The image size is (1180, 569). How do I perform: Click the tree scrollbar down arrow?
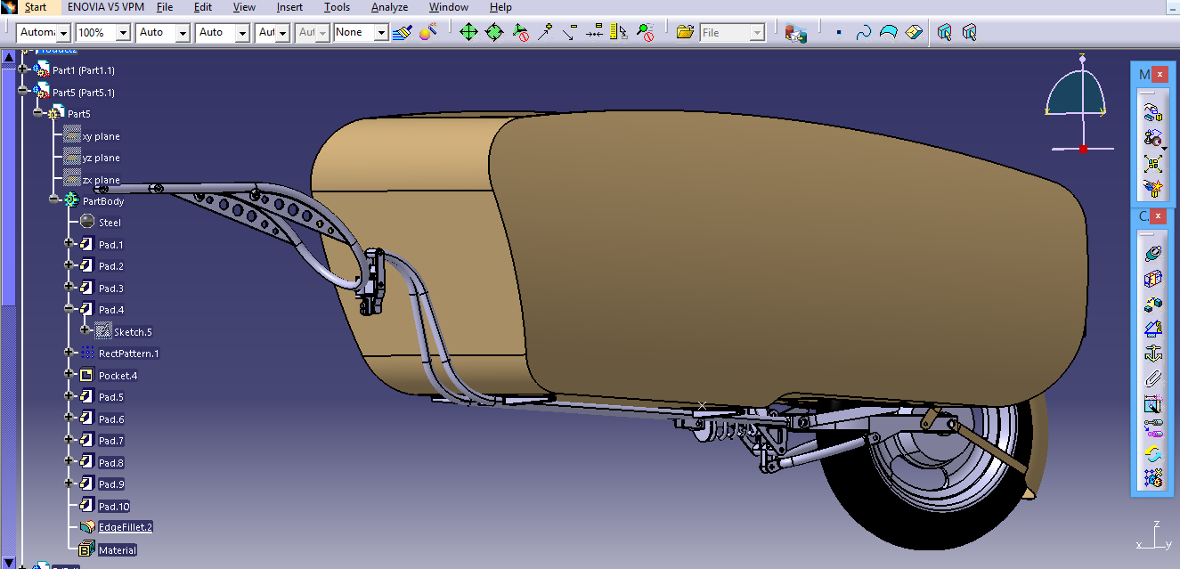8,562
